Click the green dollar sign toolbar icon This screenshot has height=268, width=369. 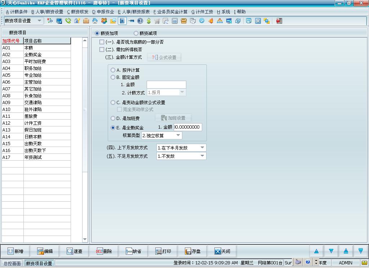pyautogui.click(x=148, y=21)
